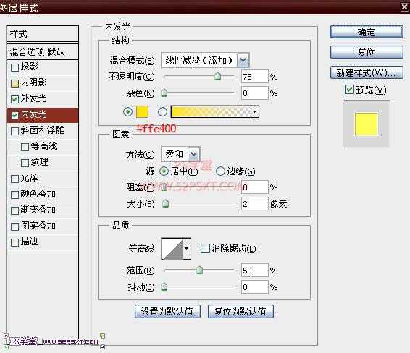Open the 方法 technique dropdown
This screenshot has width=410, height=353.
(193, 155)
